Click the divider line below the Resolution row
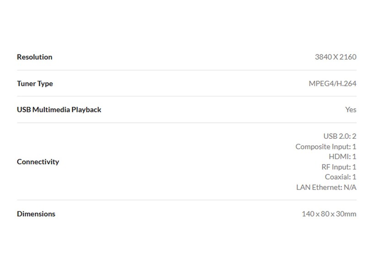Screen dimensions: 366x274 187,70
